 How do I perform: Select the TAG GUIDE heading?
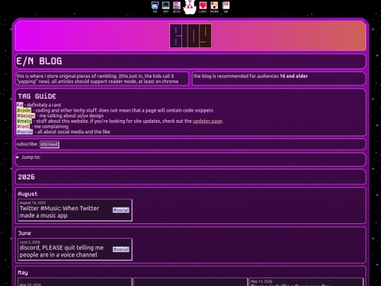37,96
